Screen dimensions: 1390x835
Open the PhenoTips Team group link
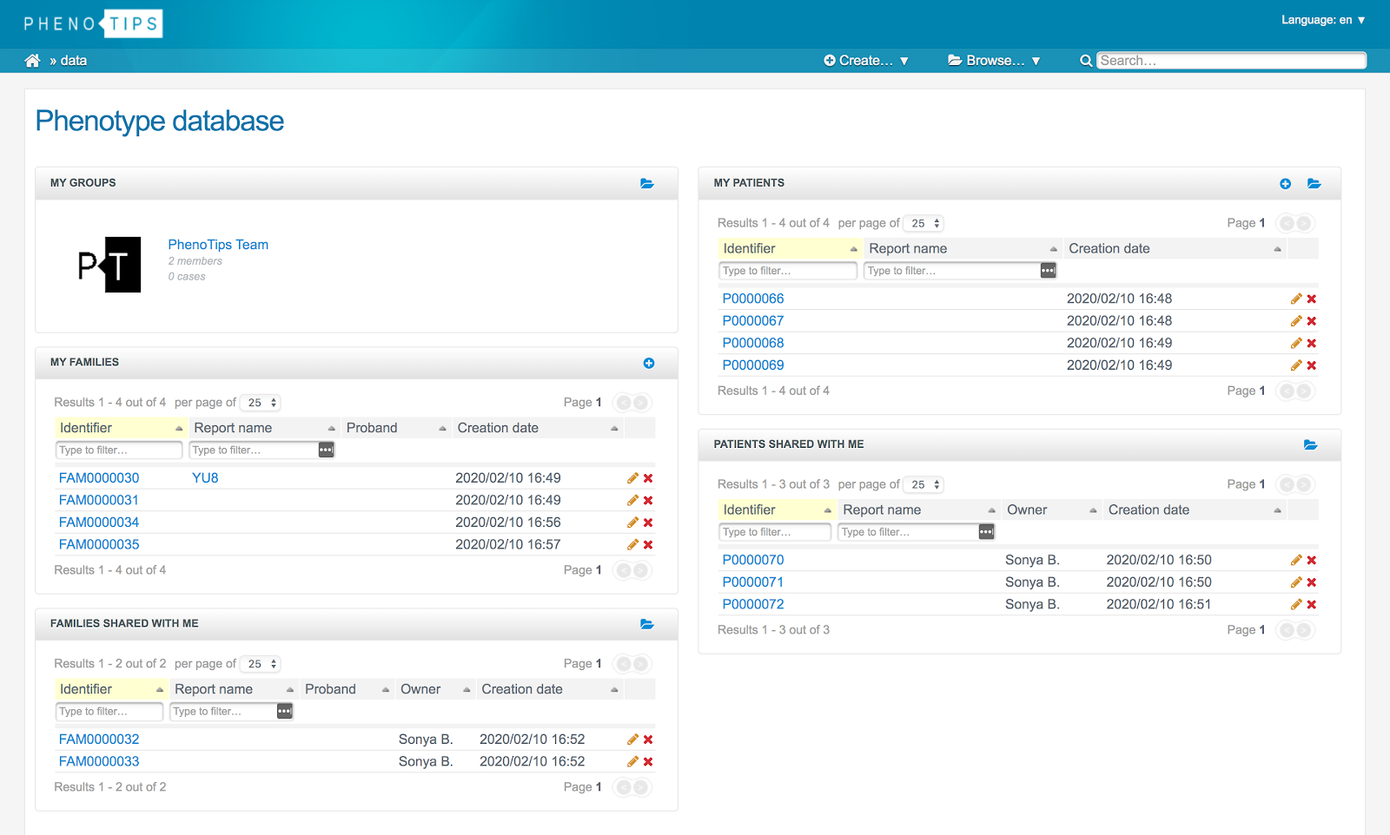click(x=218, y=245)
